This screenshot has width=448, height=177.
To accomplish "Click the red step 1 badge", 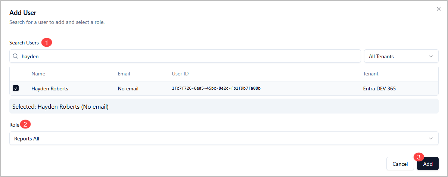I will [x=47, y=43].
